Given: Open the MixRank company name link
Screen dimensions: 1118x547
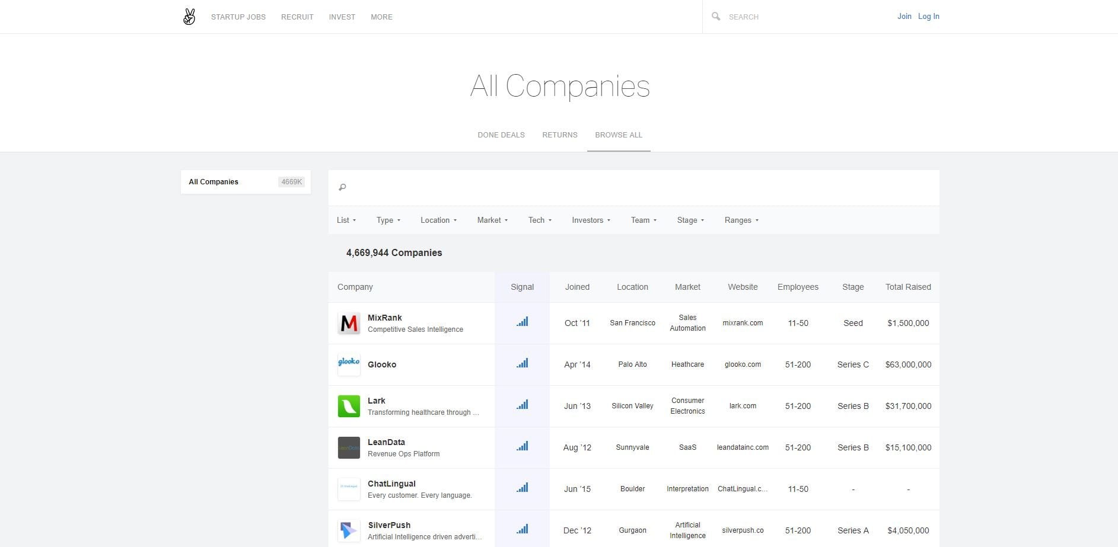Looking at the screenshot, I should pos(385,318).
